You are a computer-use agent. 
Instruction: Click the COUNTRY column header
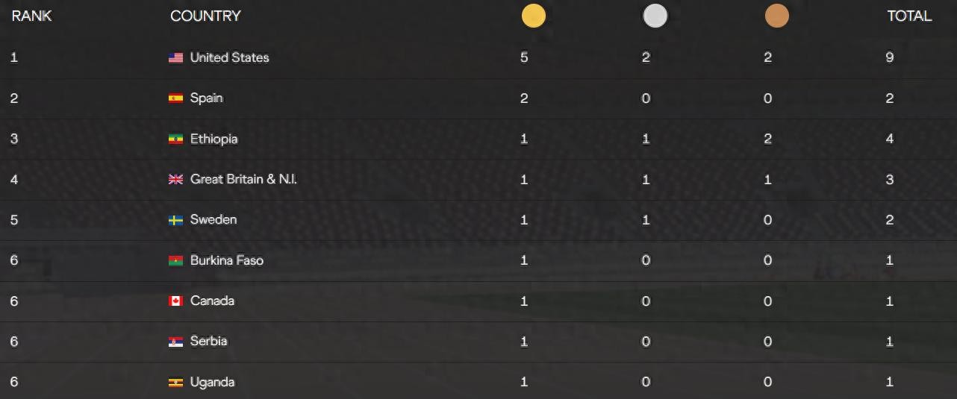point(205,16)
